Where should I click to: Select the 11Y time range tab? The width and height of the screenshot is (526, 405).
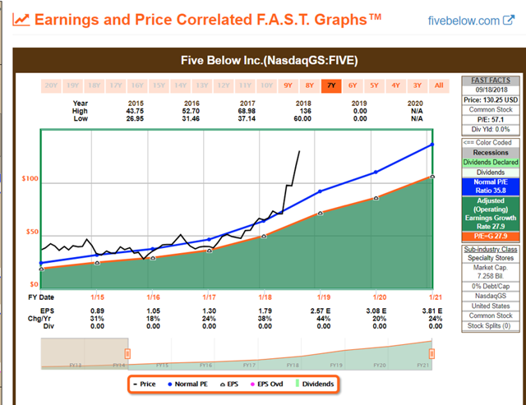coord(245,85)
